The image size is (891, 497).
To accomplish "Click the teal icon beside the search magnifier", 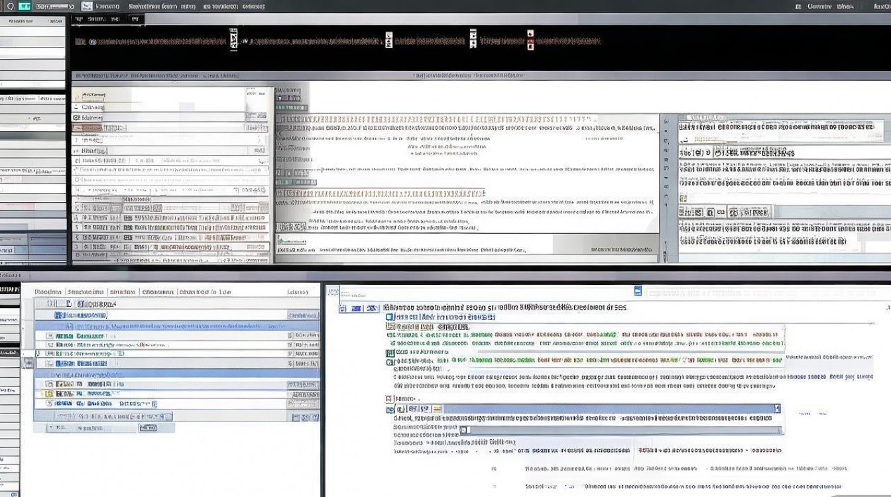I will (25, 6).
